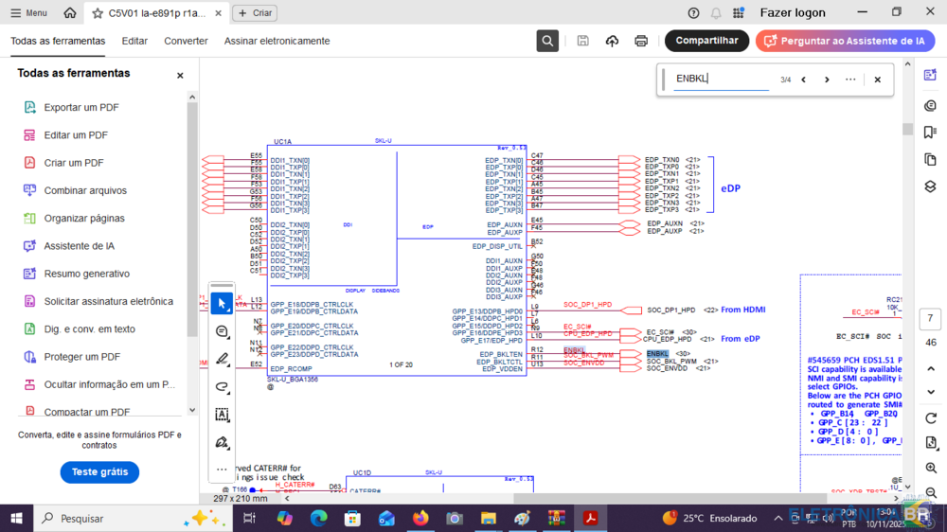
Task: Toggle the search magnifier button
Action: click(547, 41)
